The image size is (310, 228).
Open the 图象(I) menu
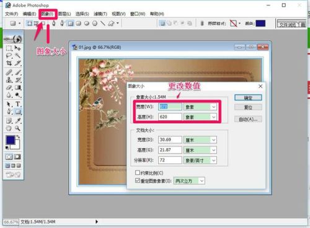[x=47, y=14]
